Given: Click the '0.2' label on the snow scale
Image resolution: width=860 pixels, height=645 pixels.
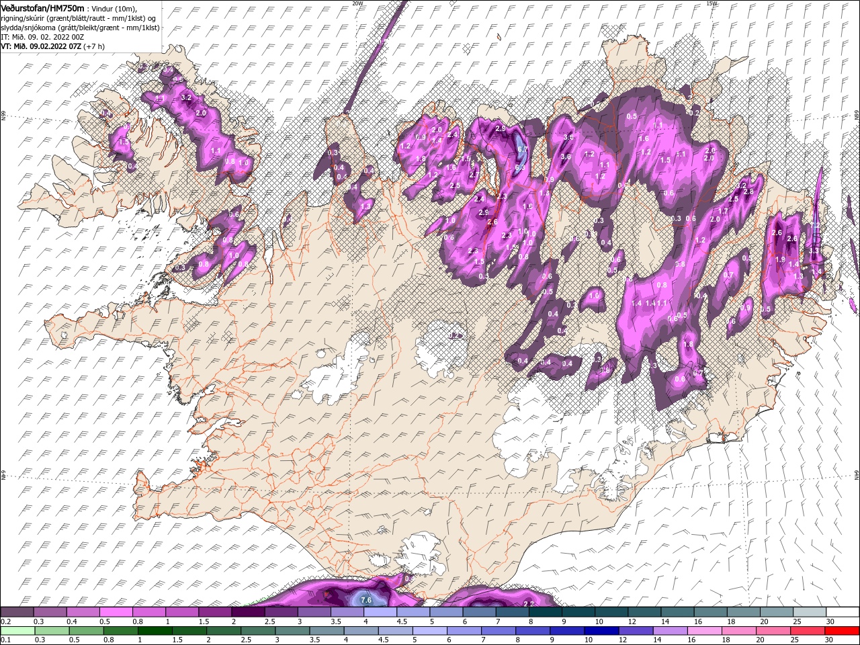Looking at the screenshot, I should click(5, 621).
